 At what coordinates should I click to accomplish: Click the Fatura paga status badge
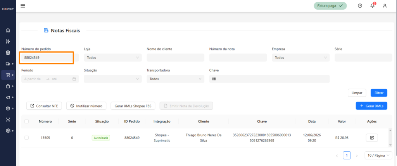[x=330, y=6]
